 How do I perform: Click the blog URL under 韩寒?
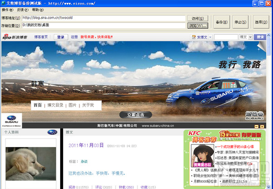pyautogui.click(x=58, y=91)
